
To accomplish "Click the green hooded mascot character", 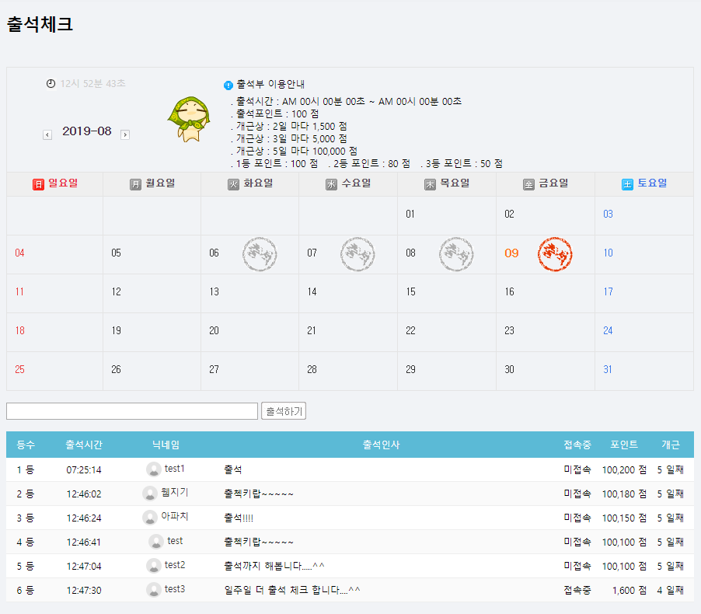I will [x=190, y=119].
